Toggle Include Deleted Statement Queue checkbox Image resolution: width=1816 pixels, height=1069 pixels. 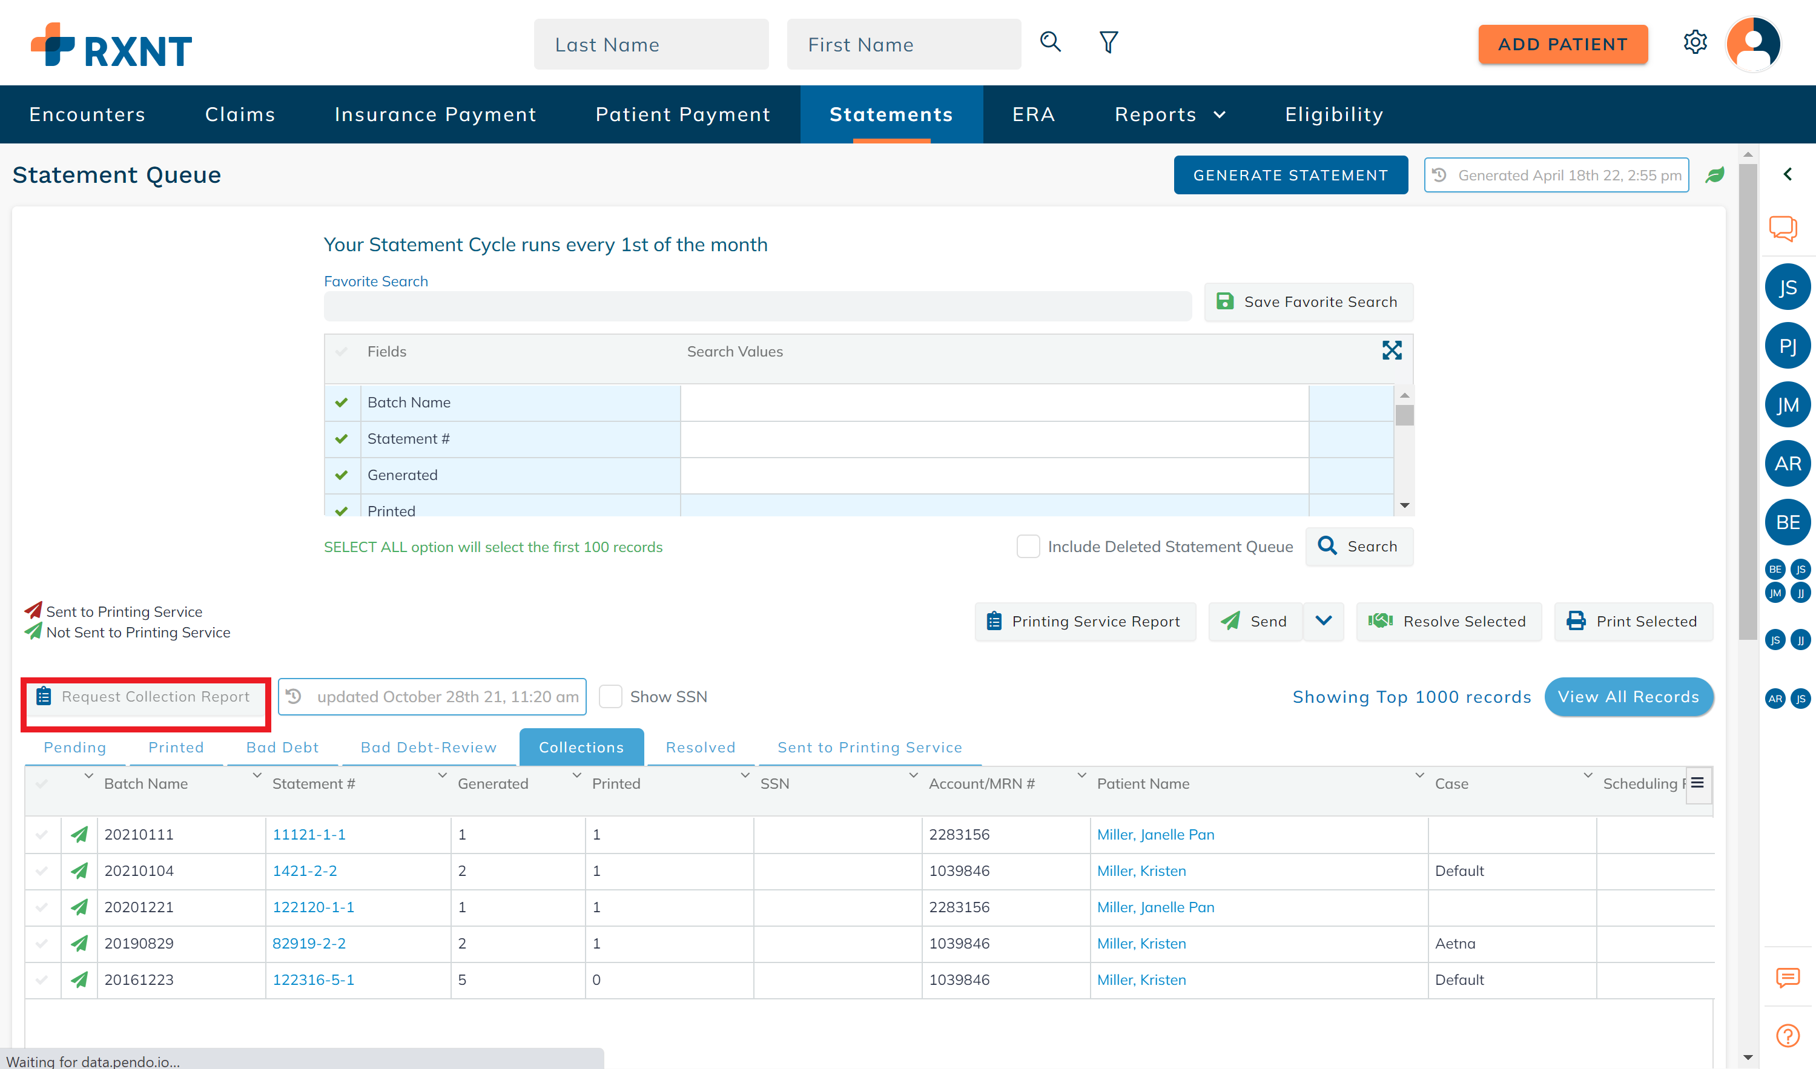[x=1028, y=547]
